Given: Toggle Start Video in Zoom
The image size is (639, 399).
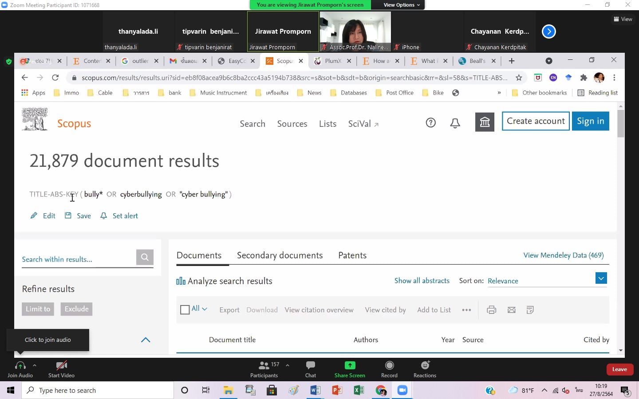Looking at the screenshot, I should pyautogui.click(x=61, y=369).
